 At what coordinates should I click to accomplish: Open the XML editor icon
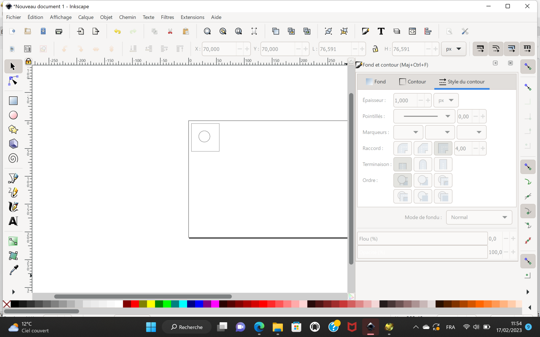[x=412, y=31]
